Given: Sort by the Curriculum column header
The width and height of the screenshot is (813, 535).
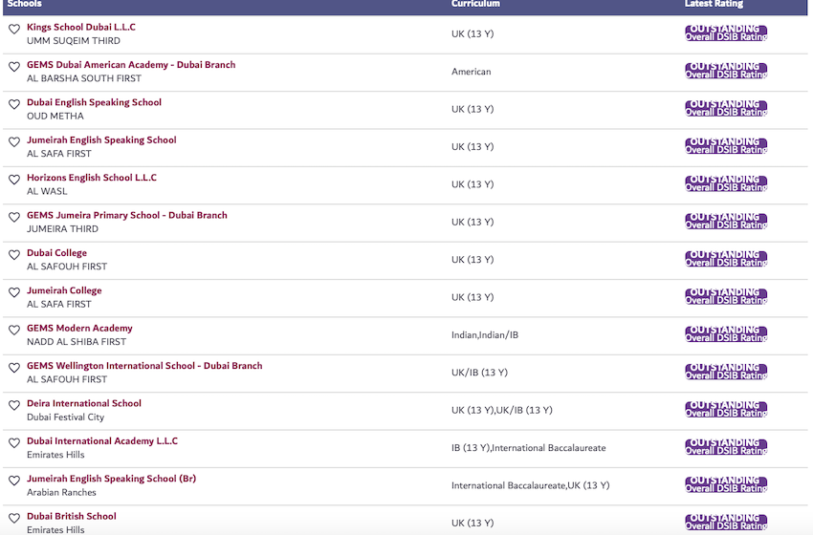Looking at the screenshot, I should click(475, 5).
